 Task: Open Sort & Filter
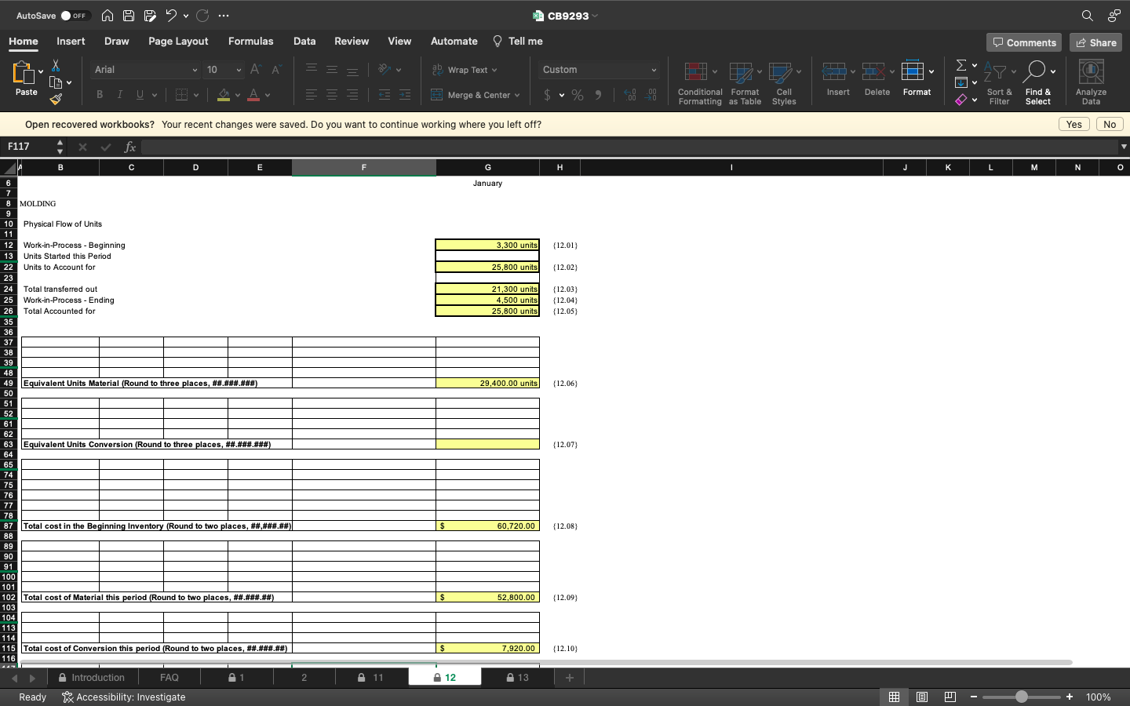999,83
